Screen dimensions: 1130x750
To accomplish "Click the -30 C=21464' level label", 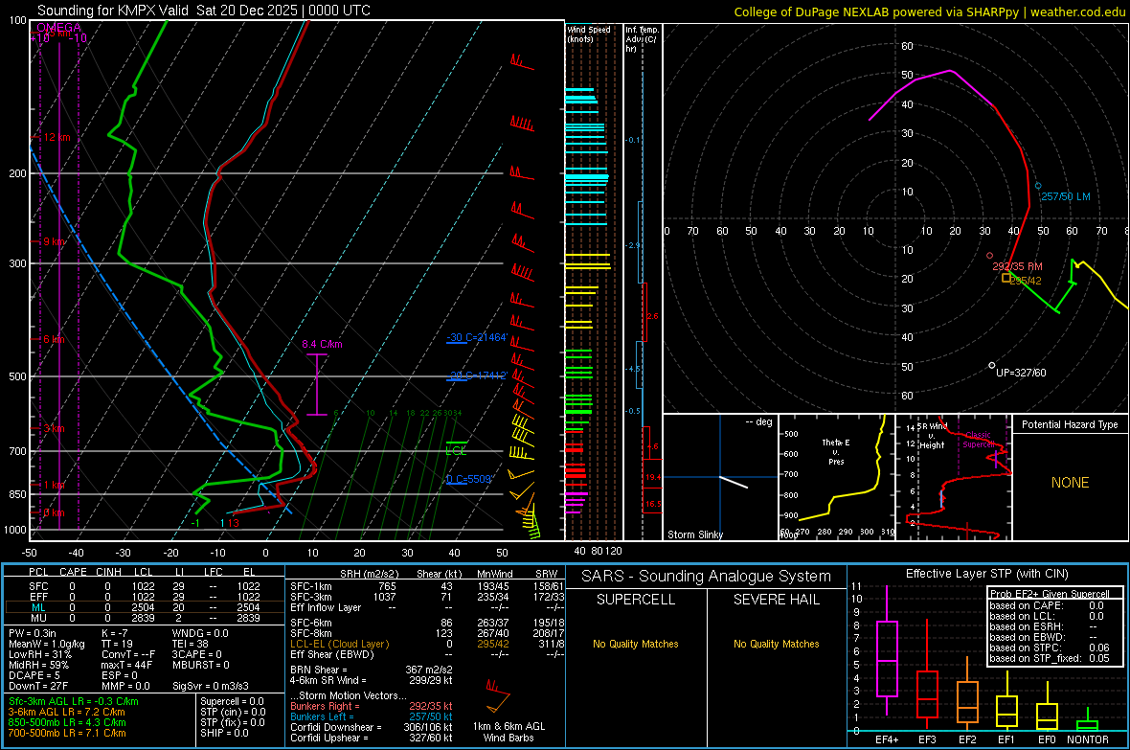I will click(x=476, y=337).
